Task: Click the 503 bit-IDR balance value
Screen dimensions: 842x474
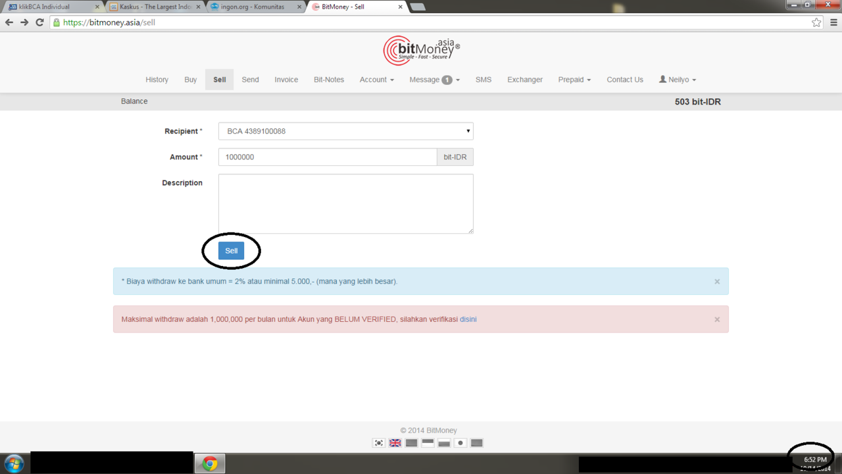Action: click(x=698, y=102)
